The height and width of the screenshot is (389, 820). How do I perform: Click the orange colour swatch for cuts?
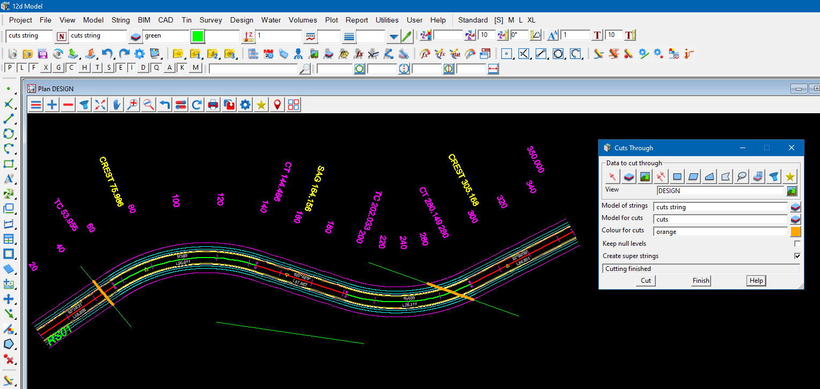[x=795, y=232]
